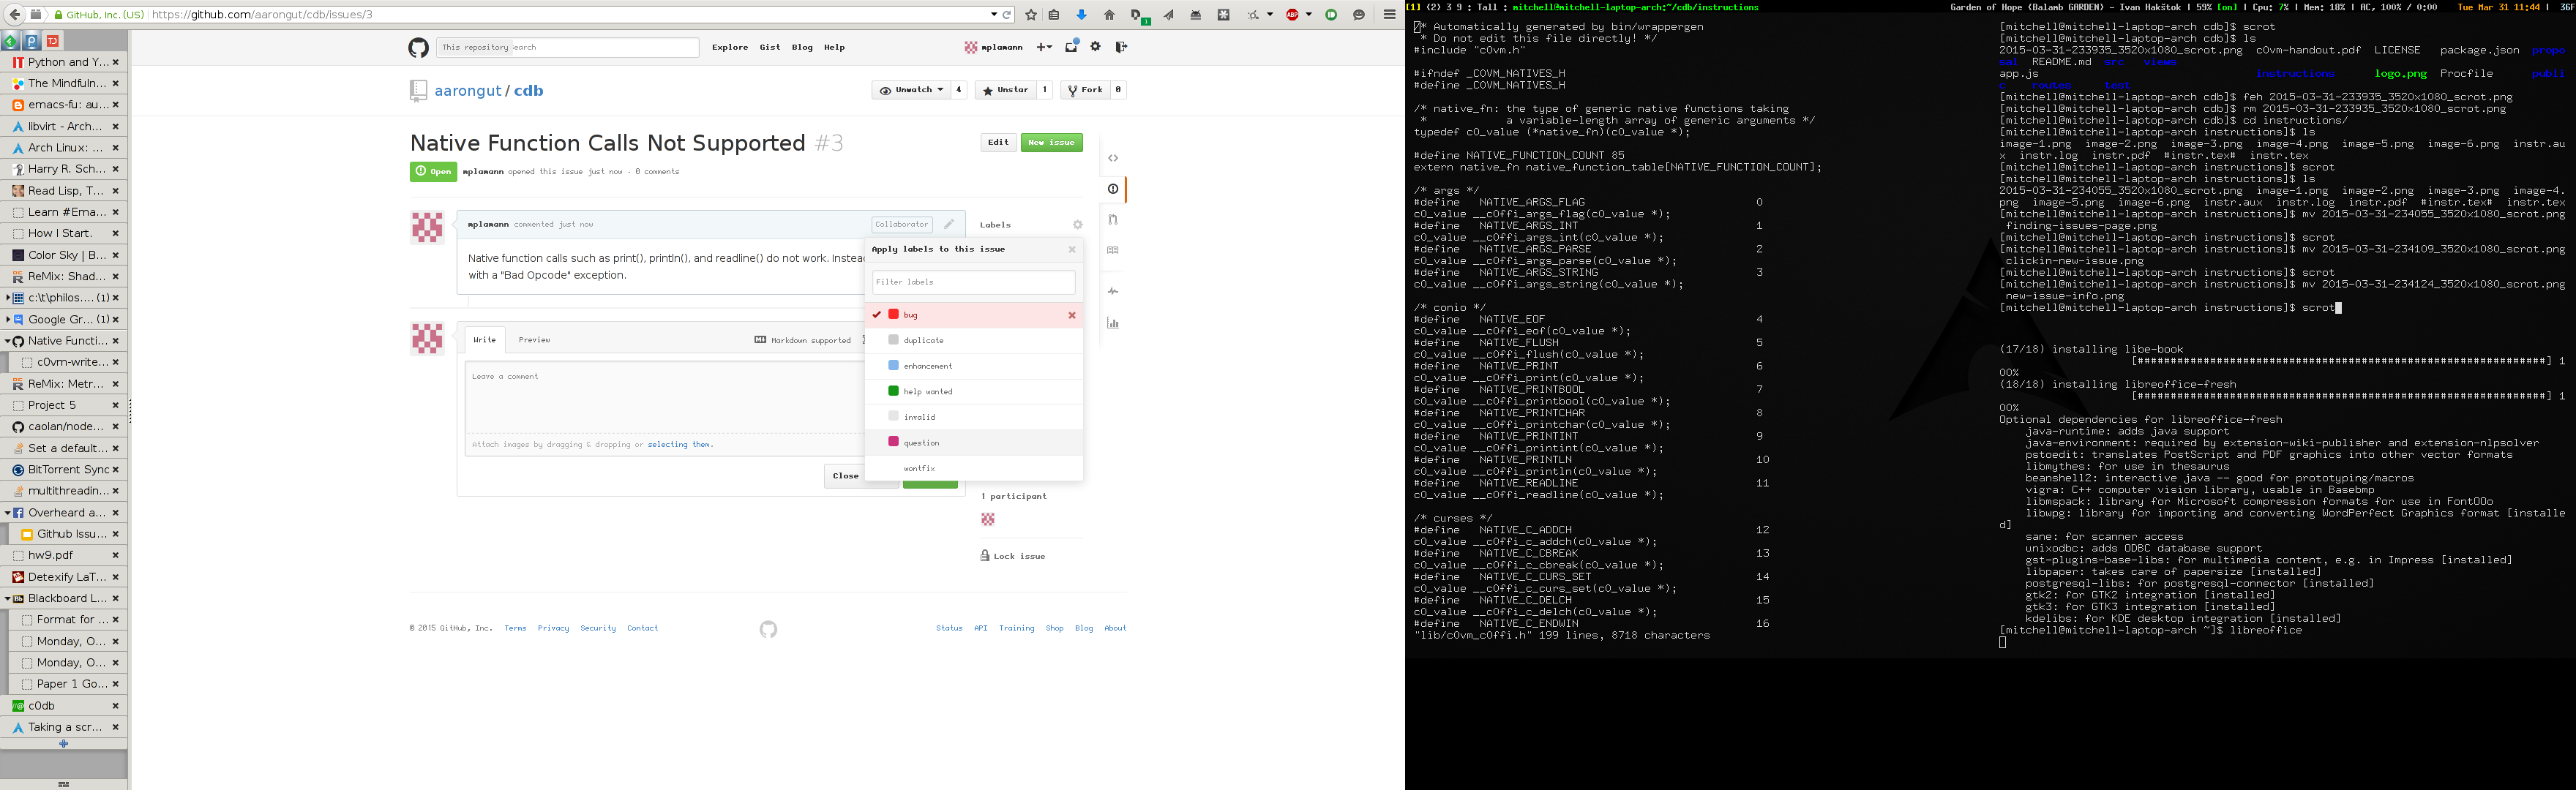The width and height of the screenshot is (2576, 790).
Task: Open the Explore menu item
Action: (x=729, y=47)
